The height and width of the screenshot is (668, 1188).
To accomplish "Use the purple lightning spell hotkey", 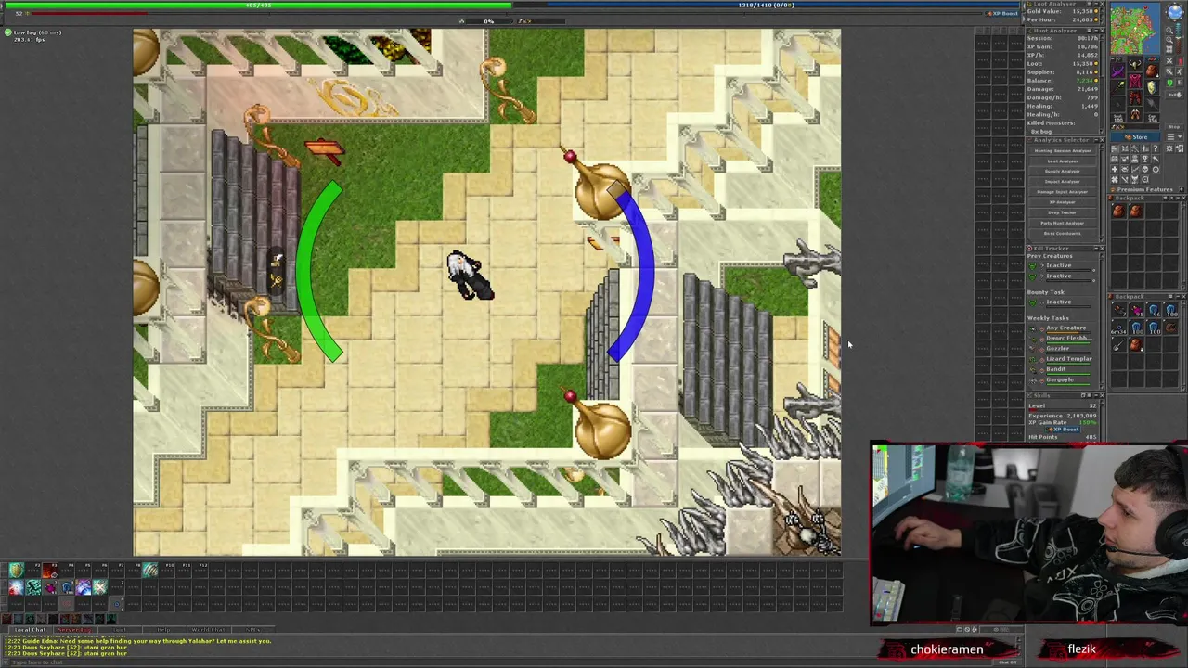I will pos(84,587).
